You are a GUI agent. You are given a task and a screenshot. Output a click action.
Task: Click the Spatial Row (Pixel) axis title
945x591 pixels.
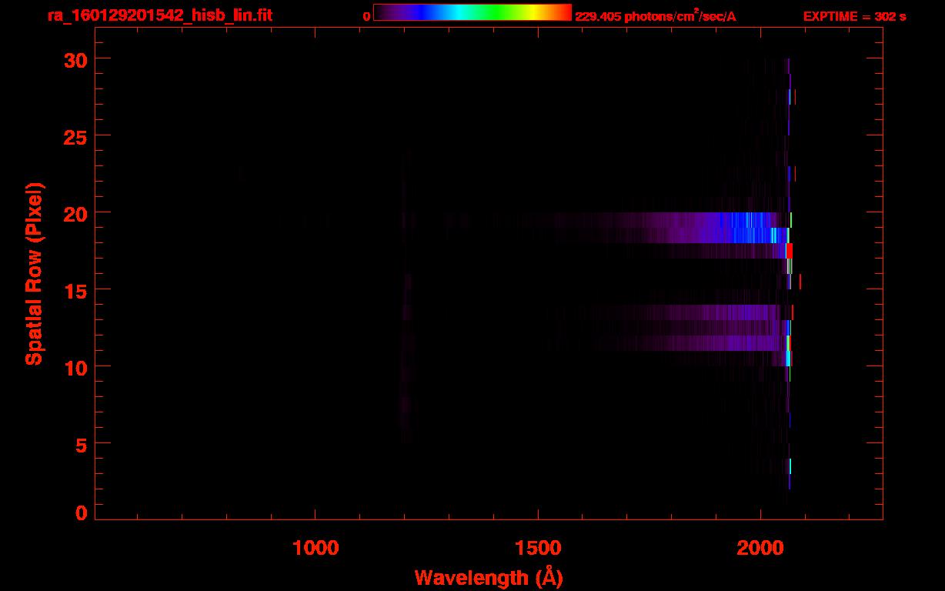click(34, 273)
